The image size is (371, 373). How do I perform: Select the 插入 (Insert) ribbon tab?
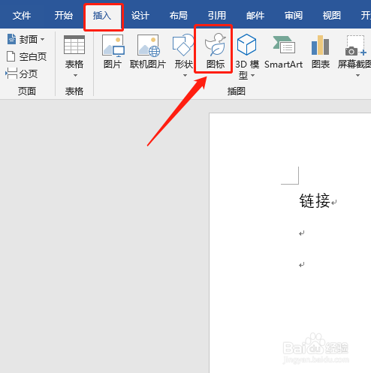pos(102,16)
